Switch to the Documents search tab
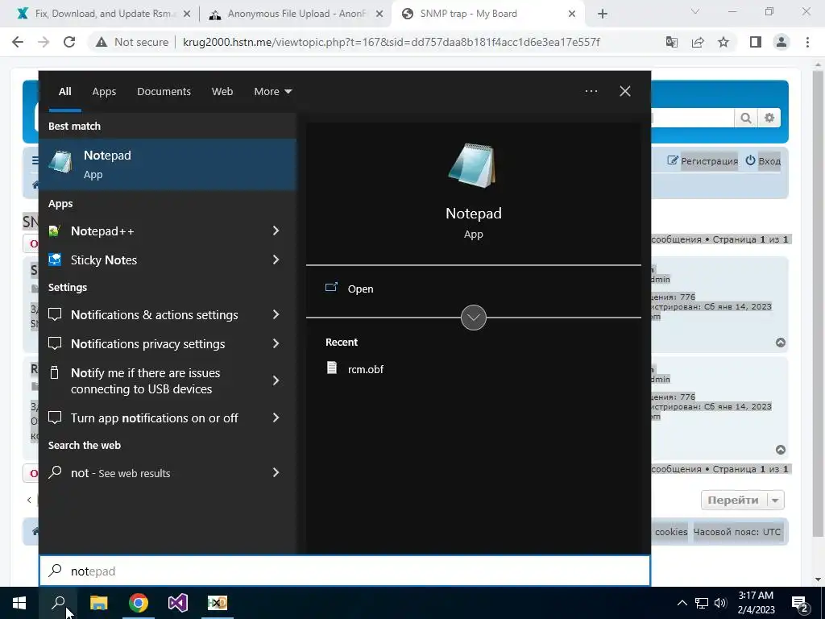The width and height of the screenshot is (825, 619). click(x=164, y=92)
